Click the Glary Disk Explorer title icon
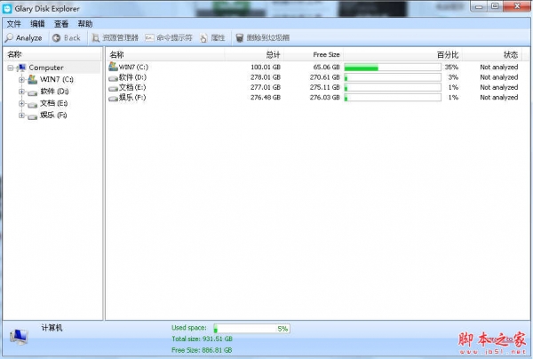This screenshot has height=359, width=533. coord(7,9)
